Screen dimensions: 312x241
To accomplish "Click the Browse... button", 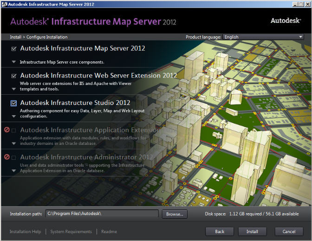I will click(x=175, y=214).
